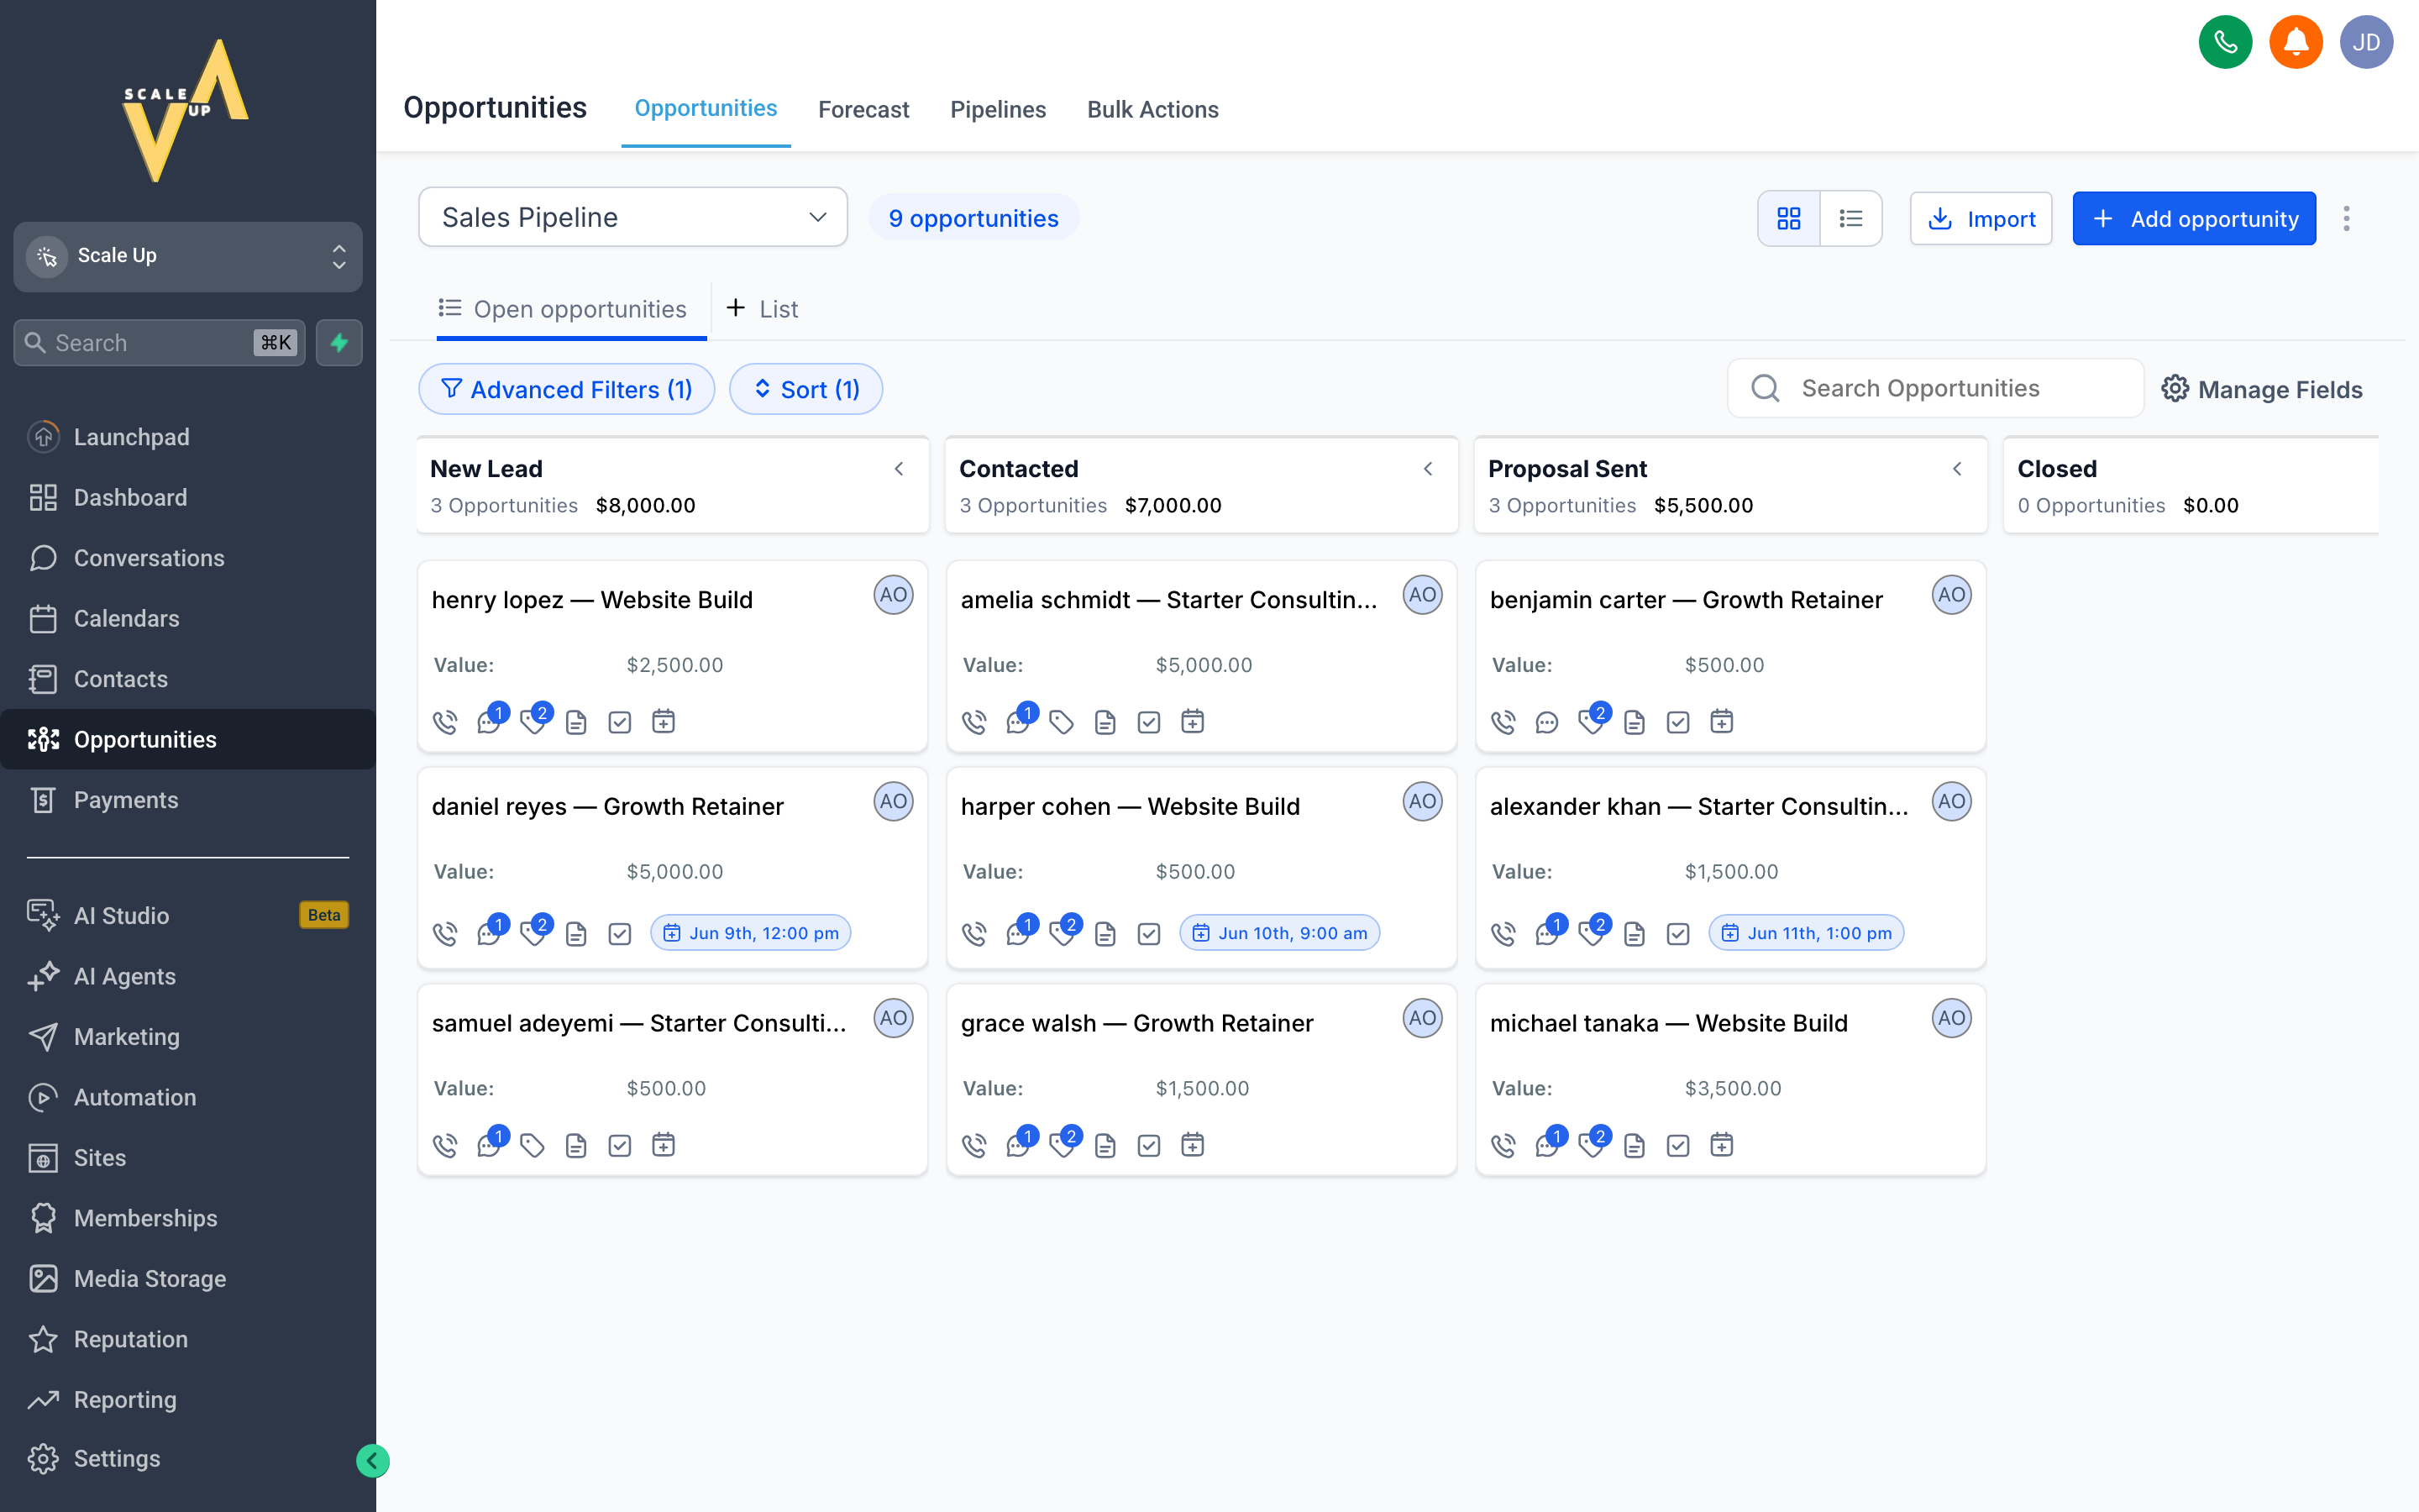Open the Sales Pipeline dropdown

tap(632, 217)
